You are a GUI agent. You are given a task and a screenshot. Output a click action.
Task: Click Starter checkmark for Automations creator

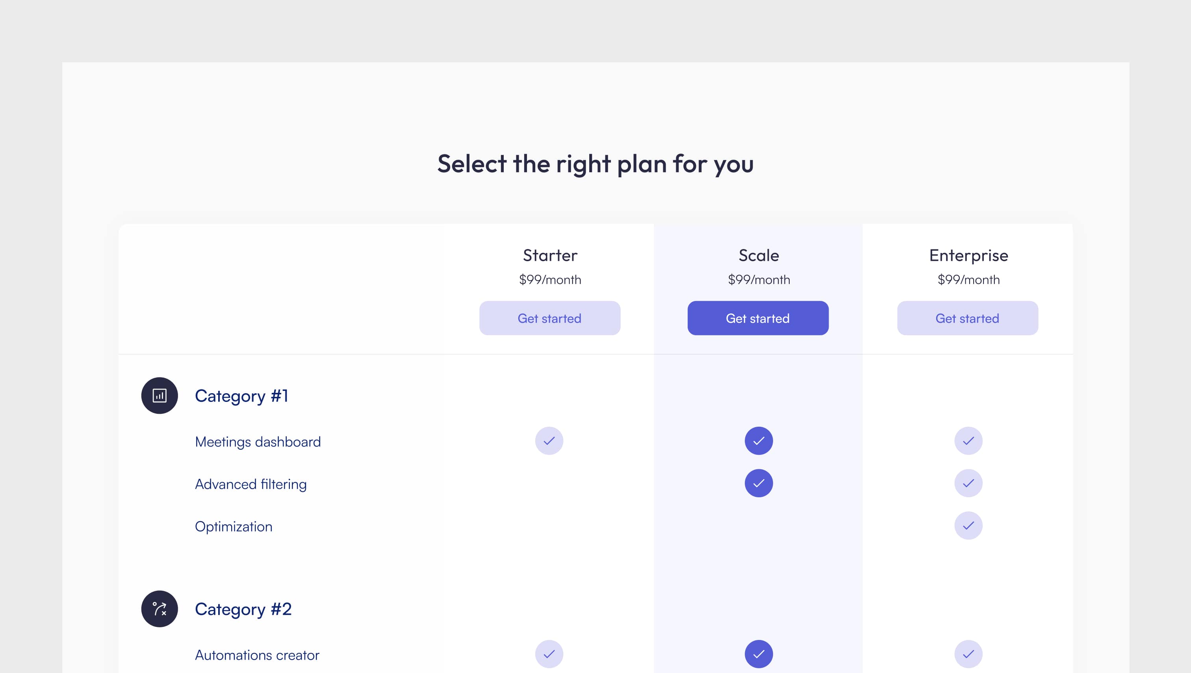[549, 654]
